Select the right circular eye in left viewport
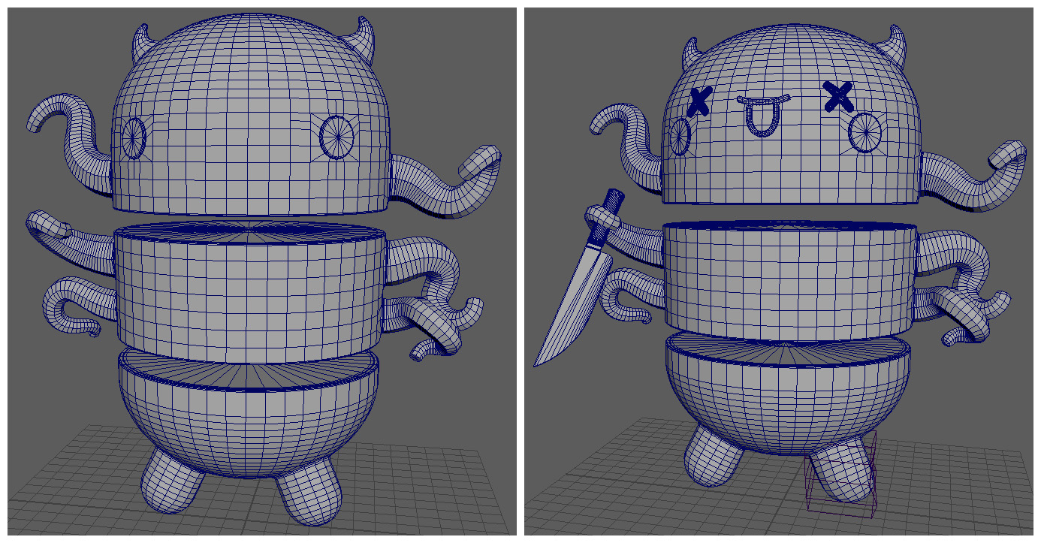1041x543 pixels. [336, 135]
